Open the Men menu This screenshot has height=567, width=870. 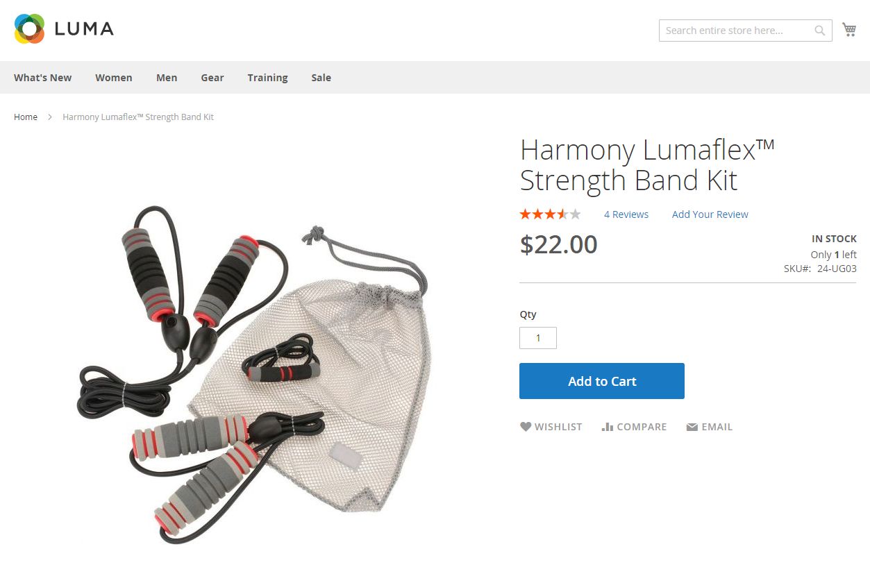tap(167, 78)
